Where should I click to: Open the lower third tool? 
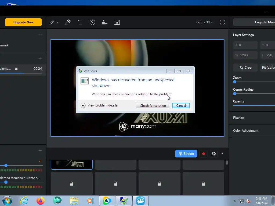tap(104, 22)
